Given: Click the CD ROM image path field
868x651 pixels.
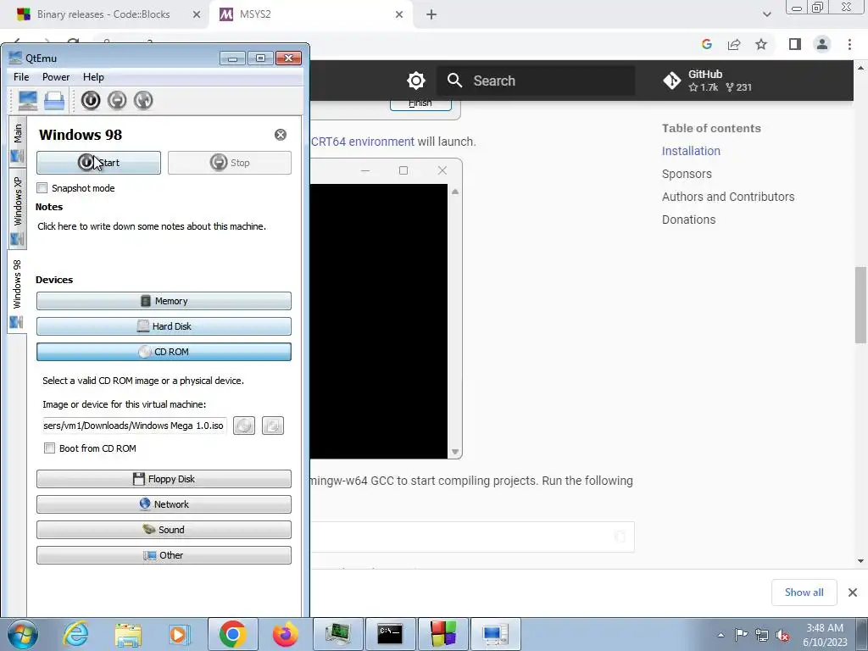Looking at the screenshot, I should (x=134, y=426).
